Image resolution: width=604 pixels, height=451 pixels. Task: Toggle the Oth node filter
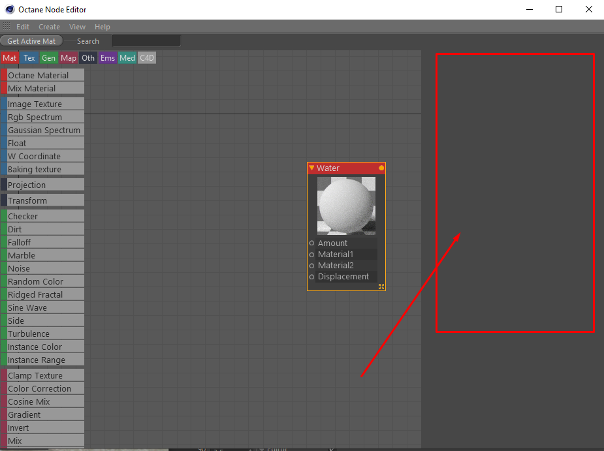(x=88, y=58)
